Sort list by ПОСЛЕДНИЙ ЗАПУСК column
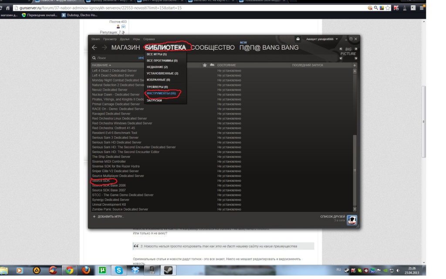 (x=307, y=65)
